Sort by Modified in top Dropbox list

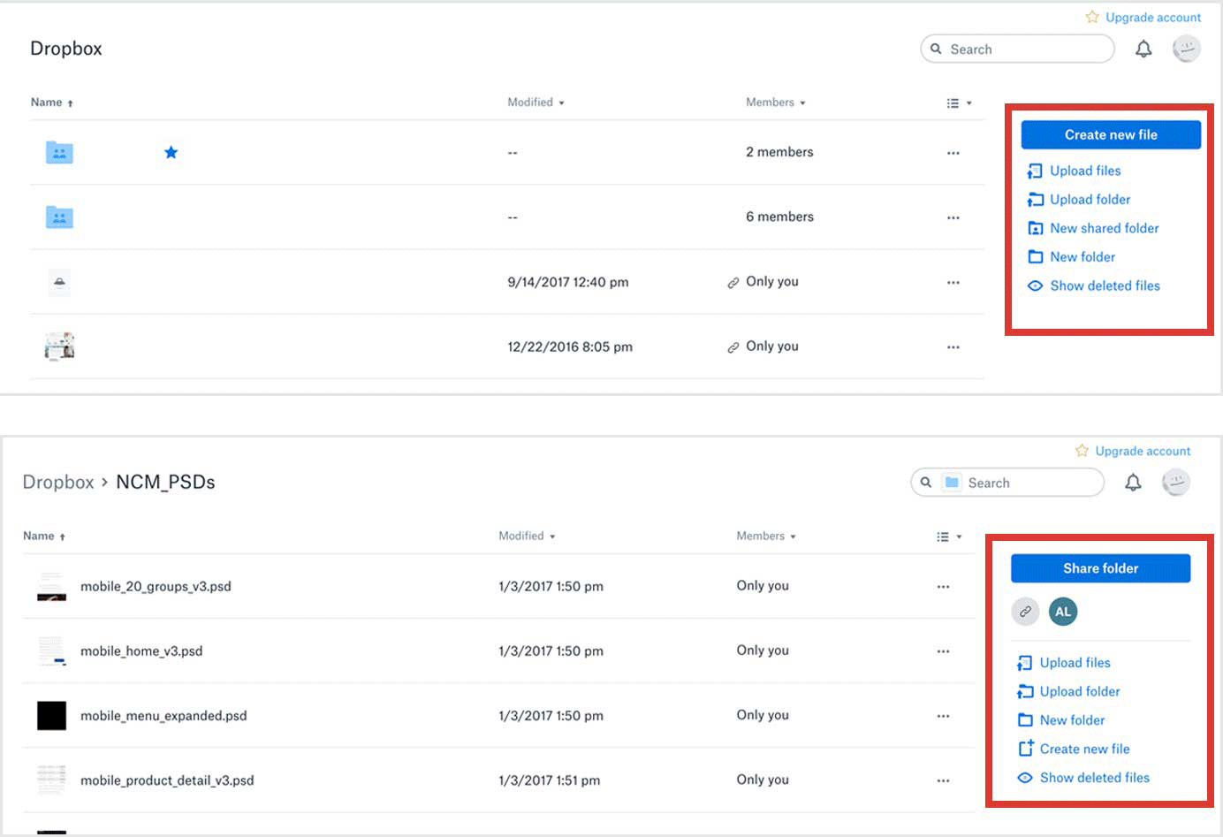tap(536, 103)
